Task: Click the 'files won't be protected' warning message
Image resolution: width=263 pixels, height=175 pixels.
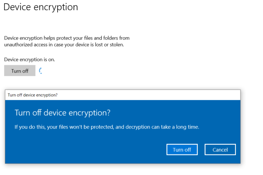Action: coord(107,127)
